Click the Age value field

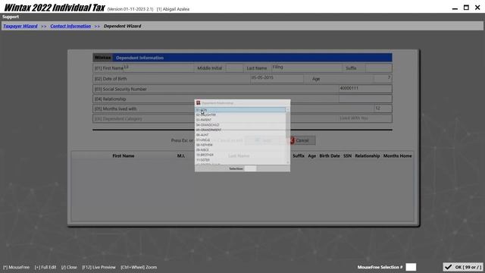pyautogui.click(x=383, y=78)
